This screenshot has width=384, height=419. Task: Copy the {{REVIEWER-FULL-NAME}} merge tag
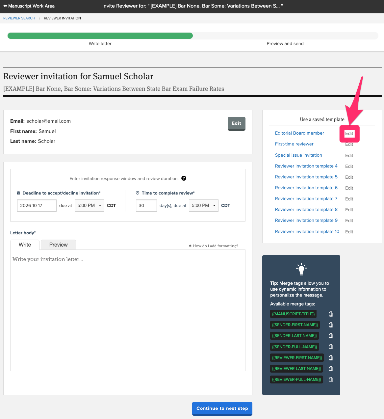tap(331, 380)
